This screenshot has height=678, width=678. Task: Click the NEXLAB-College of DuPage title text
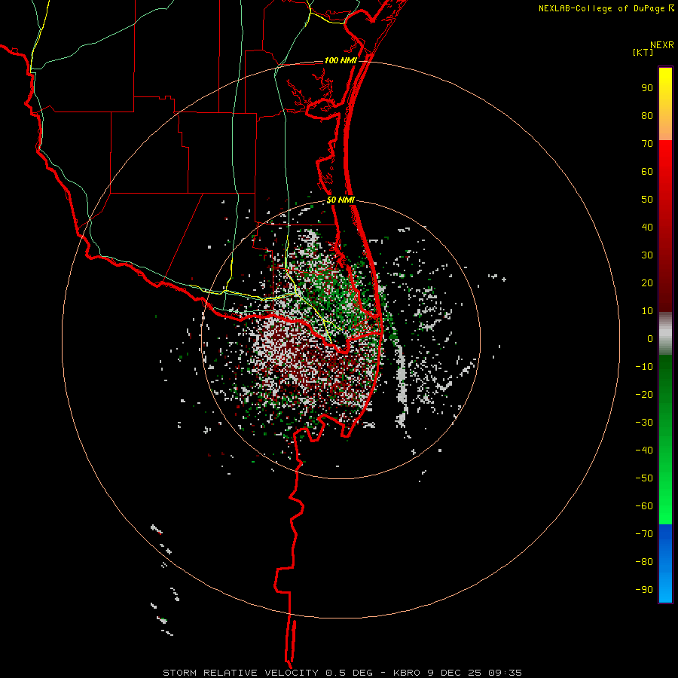point(601,8)
